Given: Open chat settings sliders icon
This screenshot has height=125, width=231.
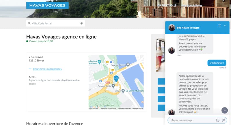Looking at the screenshot, I should click(219, 26).
